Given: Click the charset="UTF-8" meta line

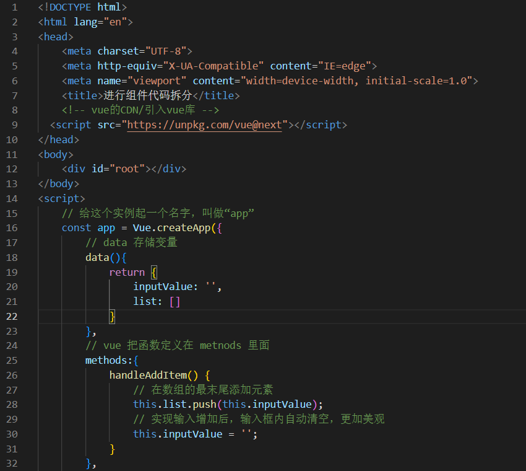Looking at the screenshot, I should pos(127,51).
